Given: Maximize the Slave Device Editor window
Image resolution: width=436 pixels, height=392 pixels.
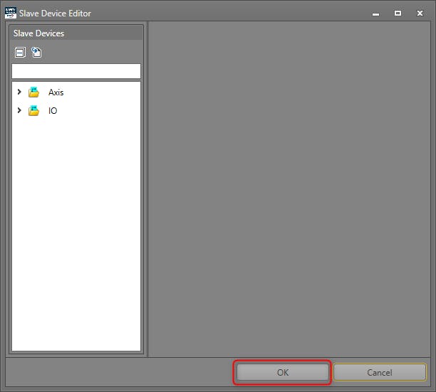Looking at the screenshot, I should point(398,14).
